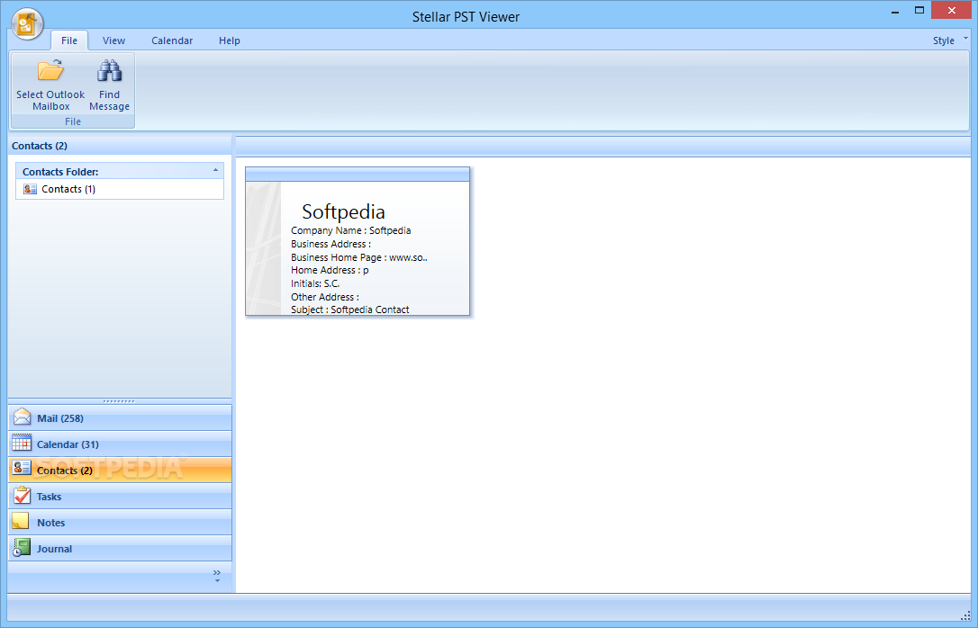Viewport: 978px width, 628px height.
Task: Select the Contacts (2) navigation button
Action: [120, 471]
